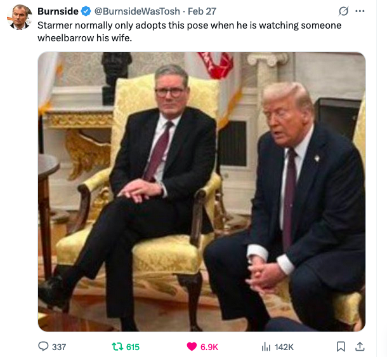The image size is (387, 357).
Task: Click the word wheelbarrow in the tweet
Action: (x=65, y=38)
